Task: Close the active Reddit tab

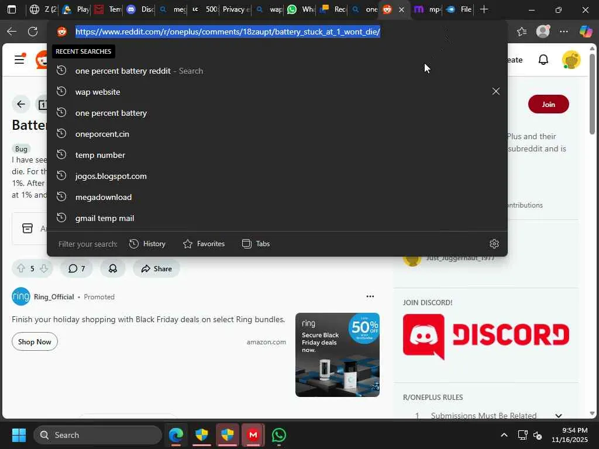Action: (x=401, y=10)
